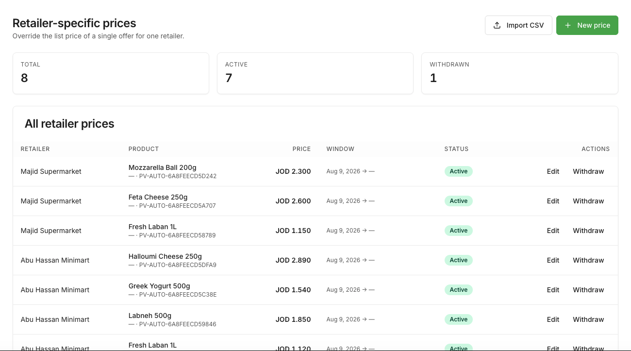Click the Import CSV button
Image resolution: width=631 pixels, height=351 pixels.
coord(518,25)
